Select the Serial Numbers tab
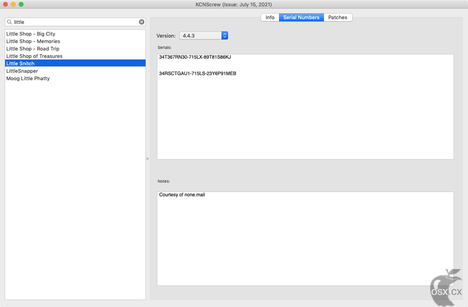This screenshot has width=468, height=307. point(301,17)
